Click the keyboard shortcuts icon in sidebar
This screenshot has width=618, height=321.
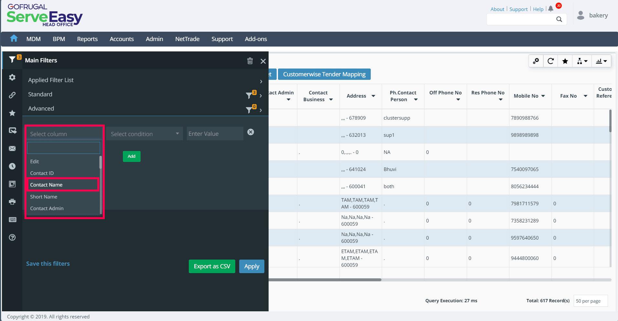tap(12, 219)
